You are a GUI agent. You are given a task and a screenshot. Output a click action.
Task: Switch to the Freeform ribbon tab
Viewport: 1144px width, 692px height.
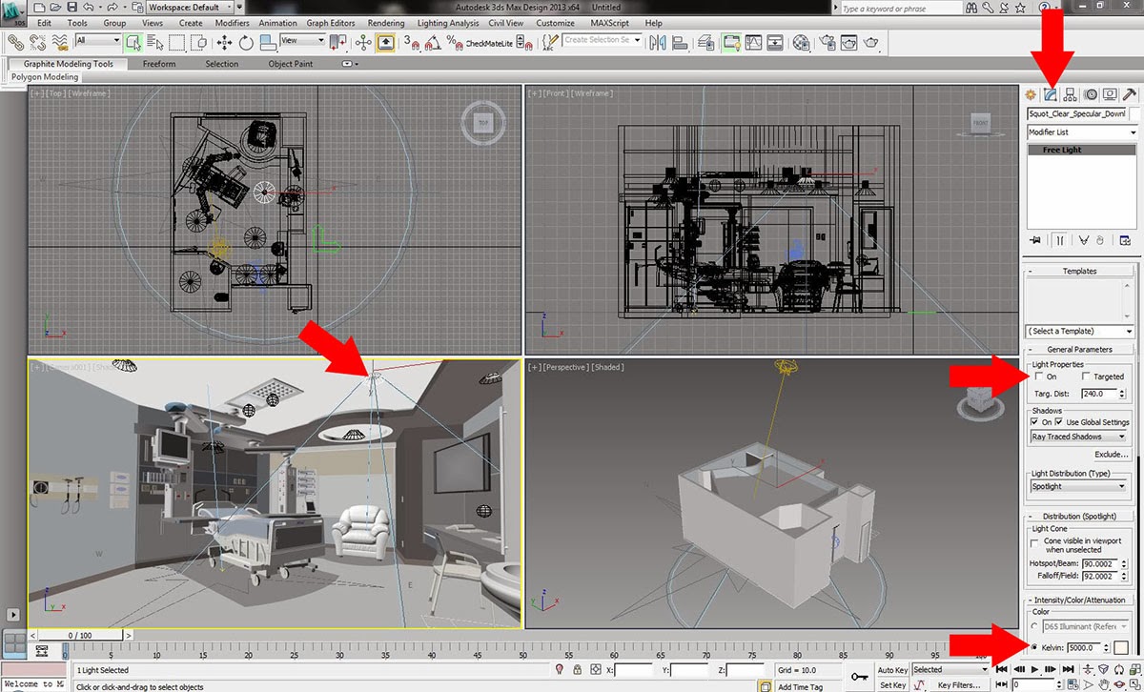[158, 64]
